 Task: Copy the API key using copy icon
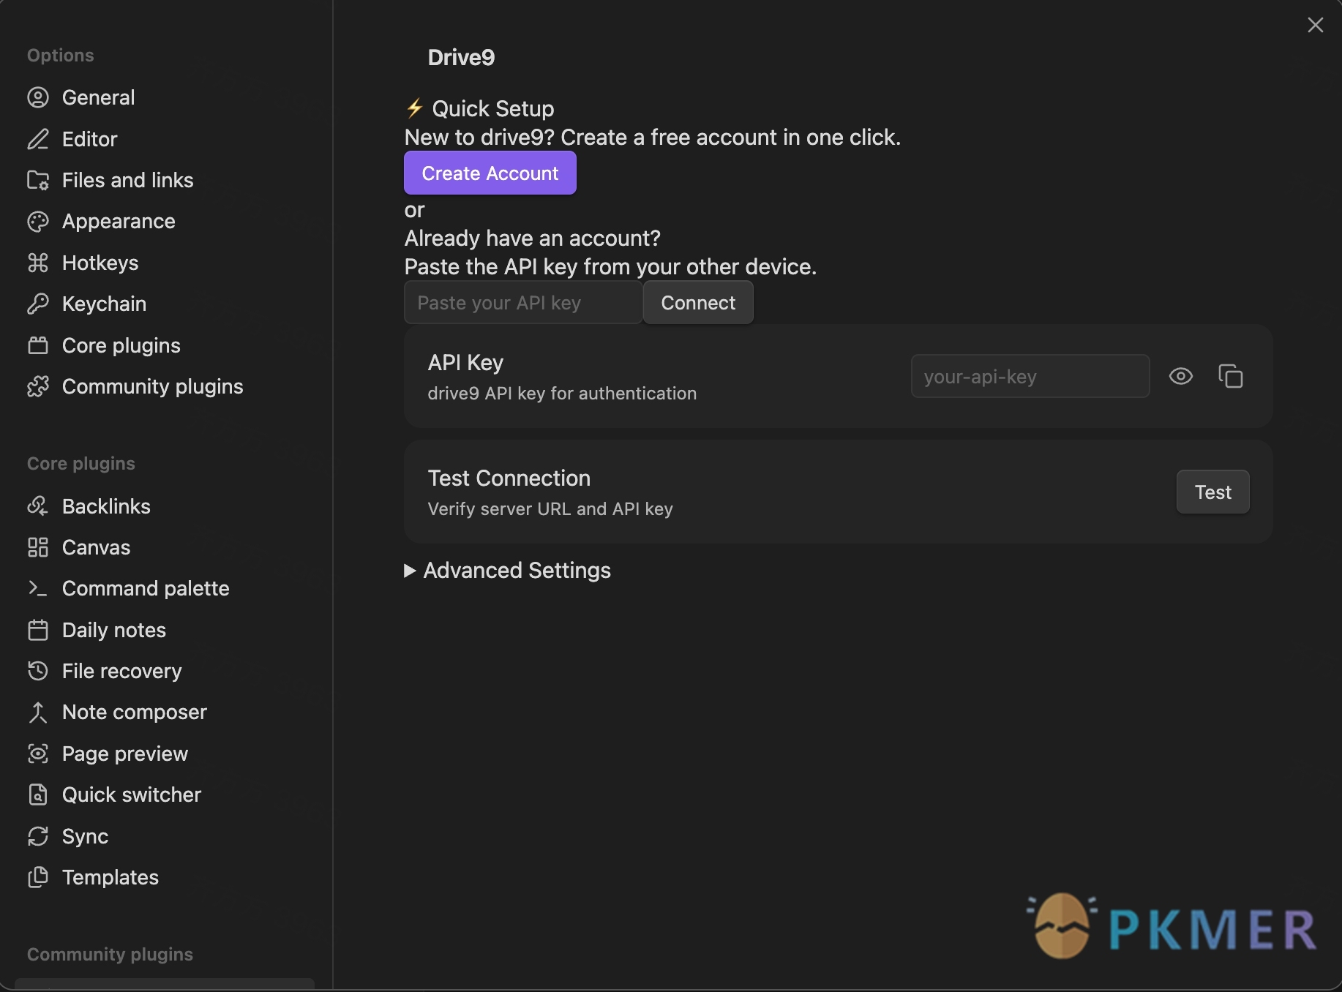tap(1231, 376)
